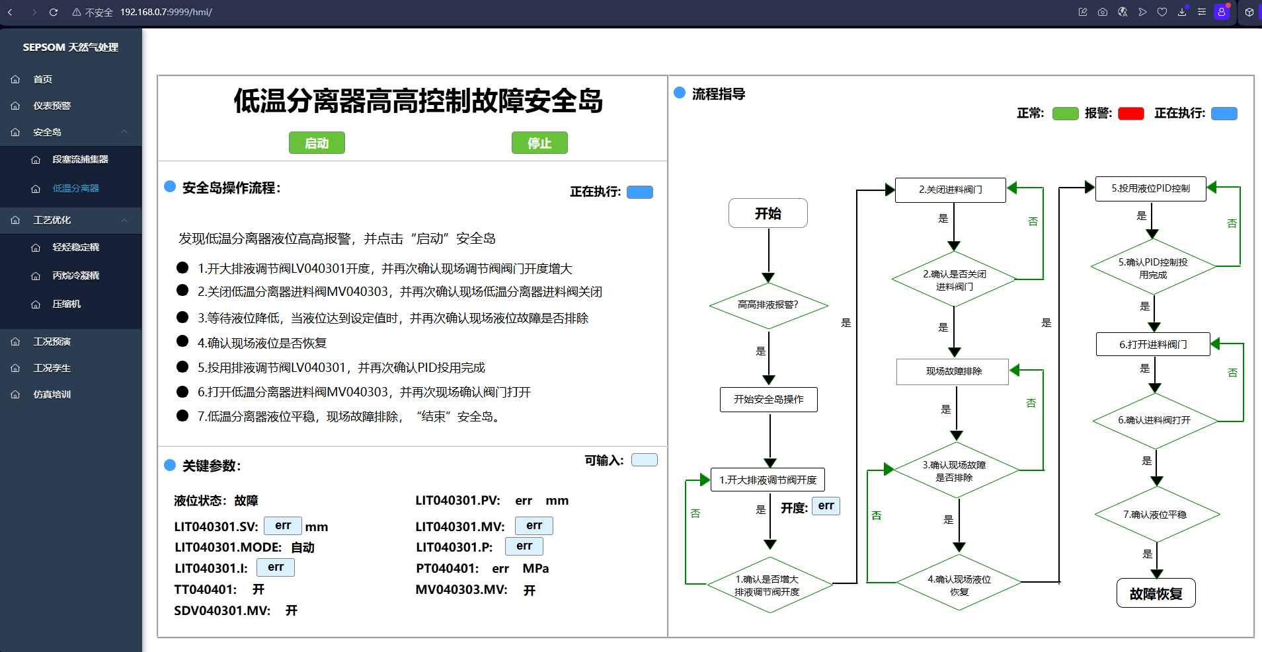The height and width of the screenshot is (652, 1262).
Task: Click the purple user profile icon
Action: pos(1222,12)
